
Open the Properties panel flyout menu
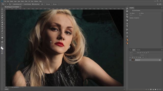[x=162, y=8]
